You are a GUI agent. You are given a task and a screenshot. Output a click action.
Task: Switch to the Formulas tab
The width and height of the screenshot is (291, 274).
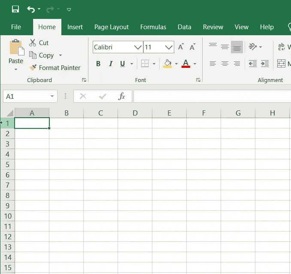pos(153,27)
